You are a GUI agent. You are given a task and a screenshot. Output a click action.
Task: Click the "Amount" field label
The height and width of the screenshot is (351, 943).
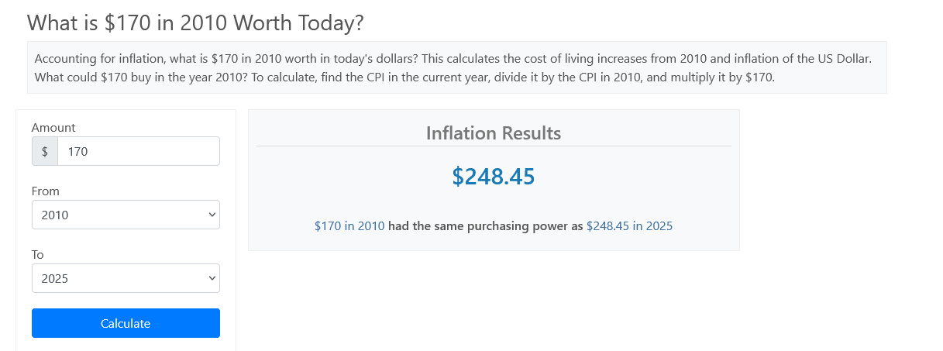coord(53,128)
